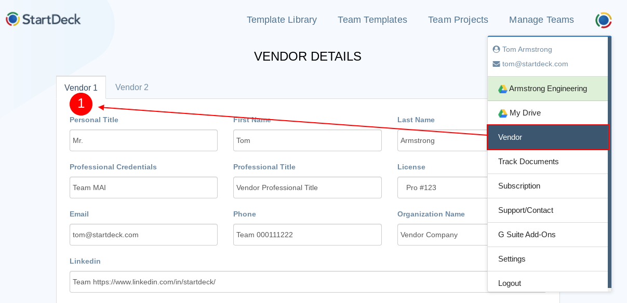
Task: Click the Organization Name field
Action: pos(442,235)
